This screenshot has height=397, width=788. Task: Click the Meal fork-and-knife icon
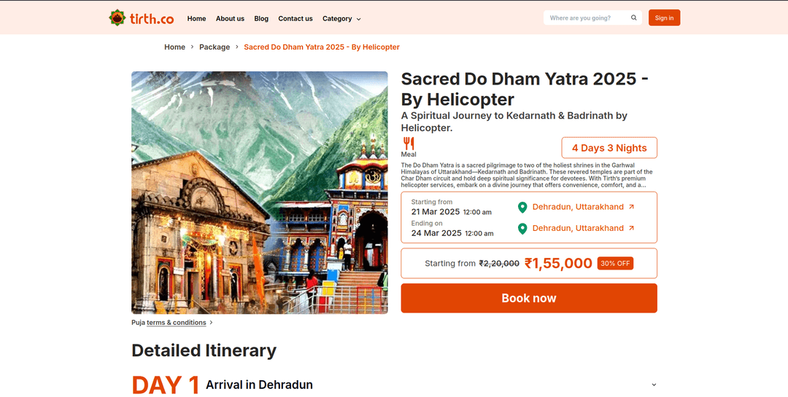pyautogui.click(x=409, y=144)
